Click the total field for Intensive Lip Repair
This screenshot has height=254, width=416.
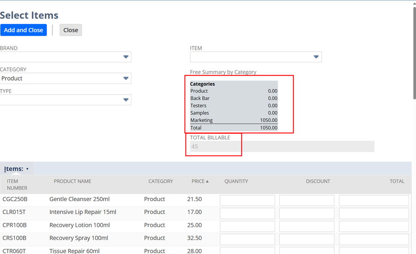coord(374,213)
